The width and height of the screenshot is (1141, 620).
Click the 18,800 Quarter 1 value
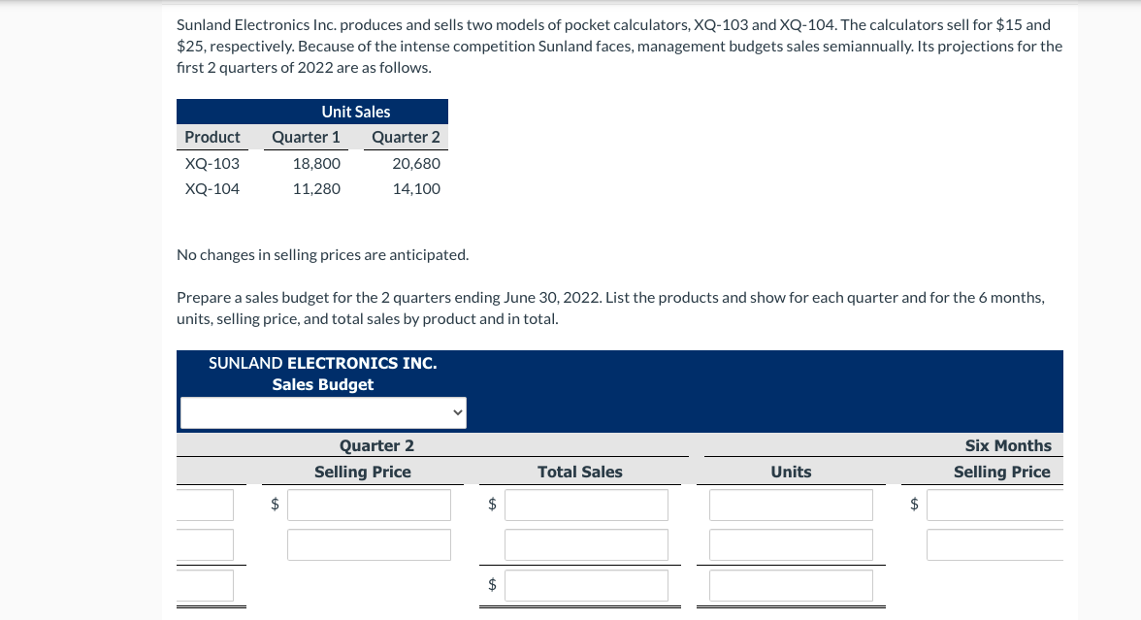316,164
